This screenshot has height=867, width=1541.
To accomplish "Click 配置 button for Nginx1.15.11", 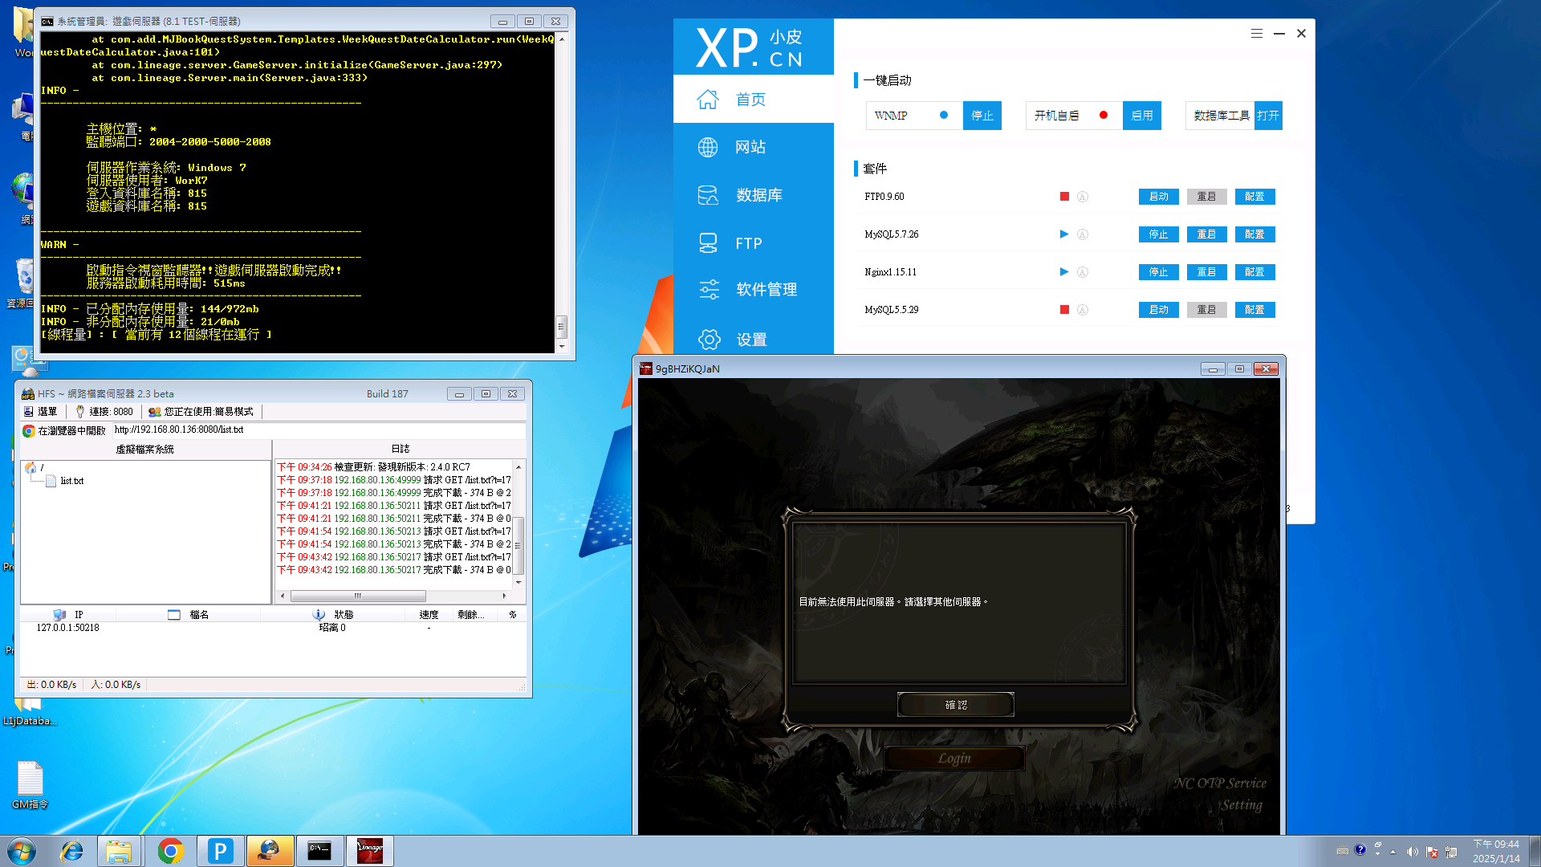I will tap(1255, 272).
